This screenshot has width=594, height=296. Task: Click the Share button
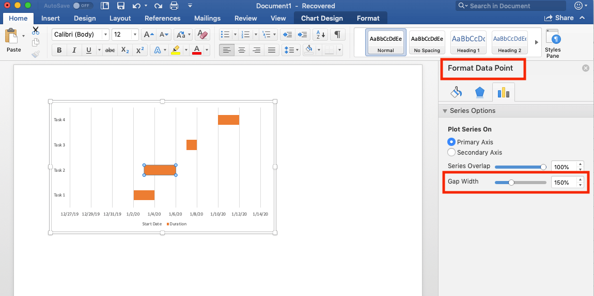pos(559,18)
